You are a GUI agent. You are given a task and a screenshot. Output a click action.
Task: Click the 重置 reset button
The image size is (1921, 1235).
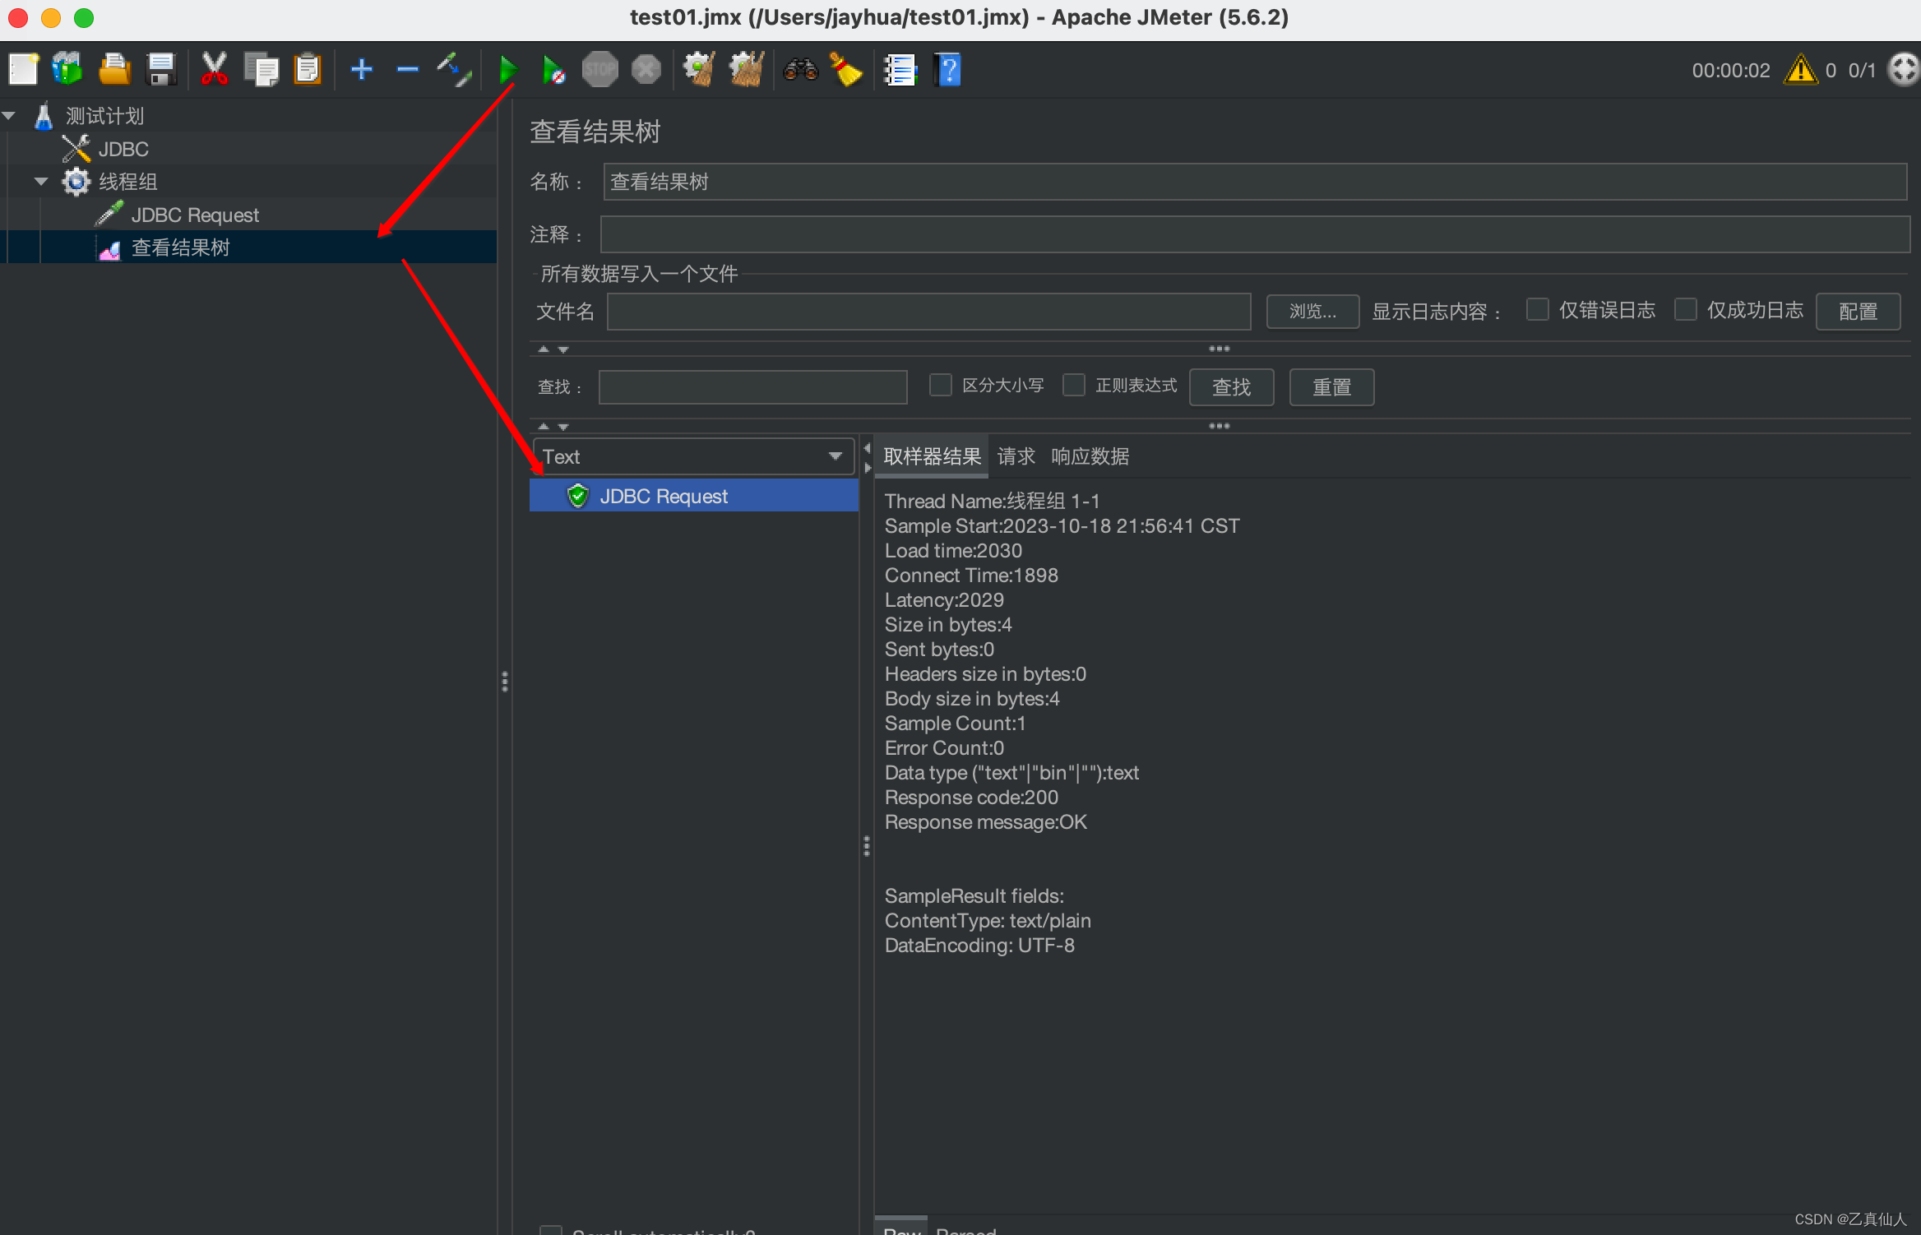1331,387
